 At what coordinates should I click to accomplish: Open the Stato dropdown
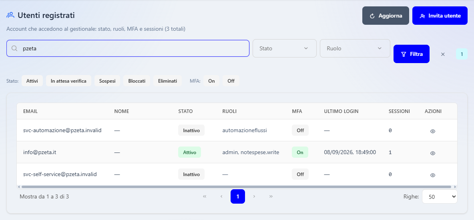click(285, 48)
